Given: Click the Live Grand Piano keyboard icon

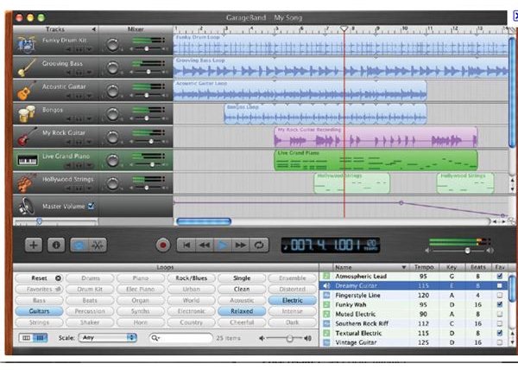Looking at the screenshot, I should point(27,161).
